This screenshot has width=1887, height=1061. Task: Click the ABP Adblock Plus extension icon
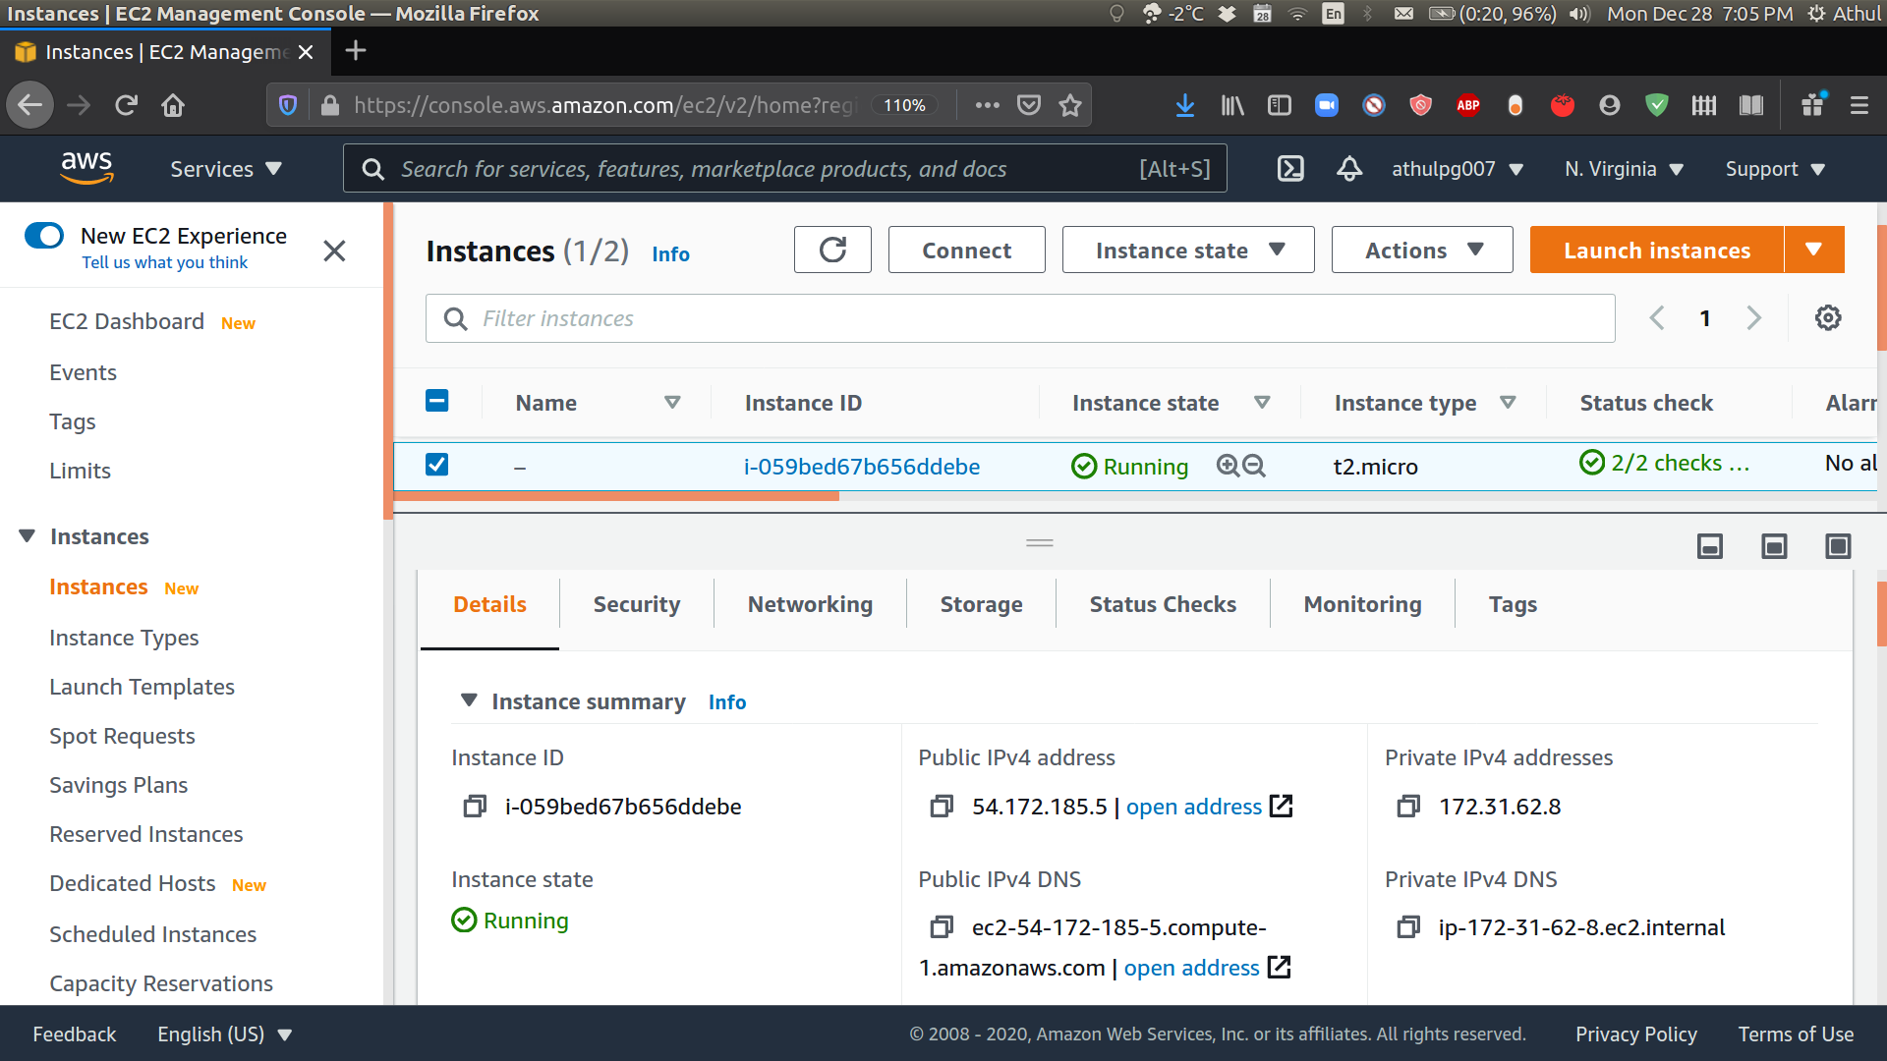(x=1468, y=105)
